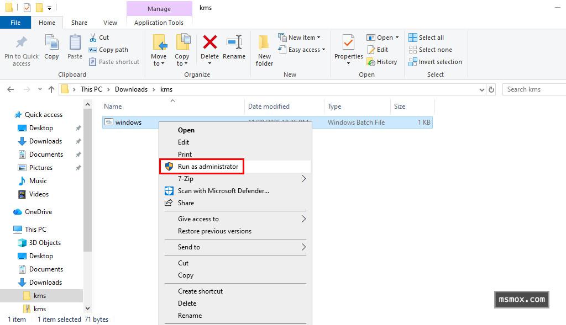Click the Search kms input field
The height and width of the screenshot is (325, 566).
(533, 89)
